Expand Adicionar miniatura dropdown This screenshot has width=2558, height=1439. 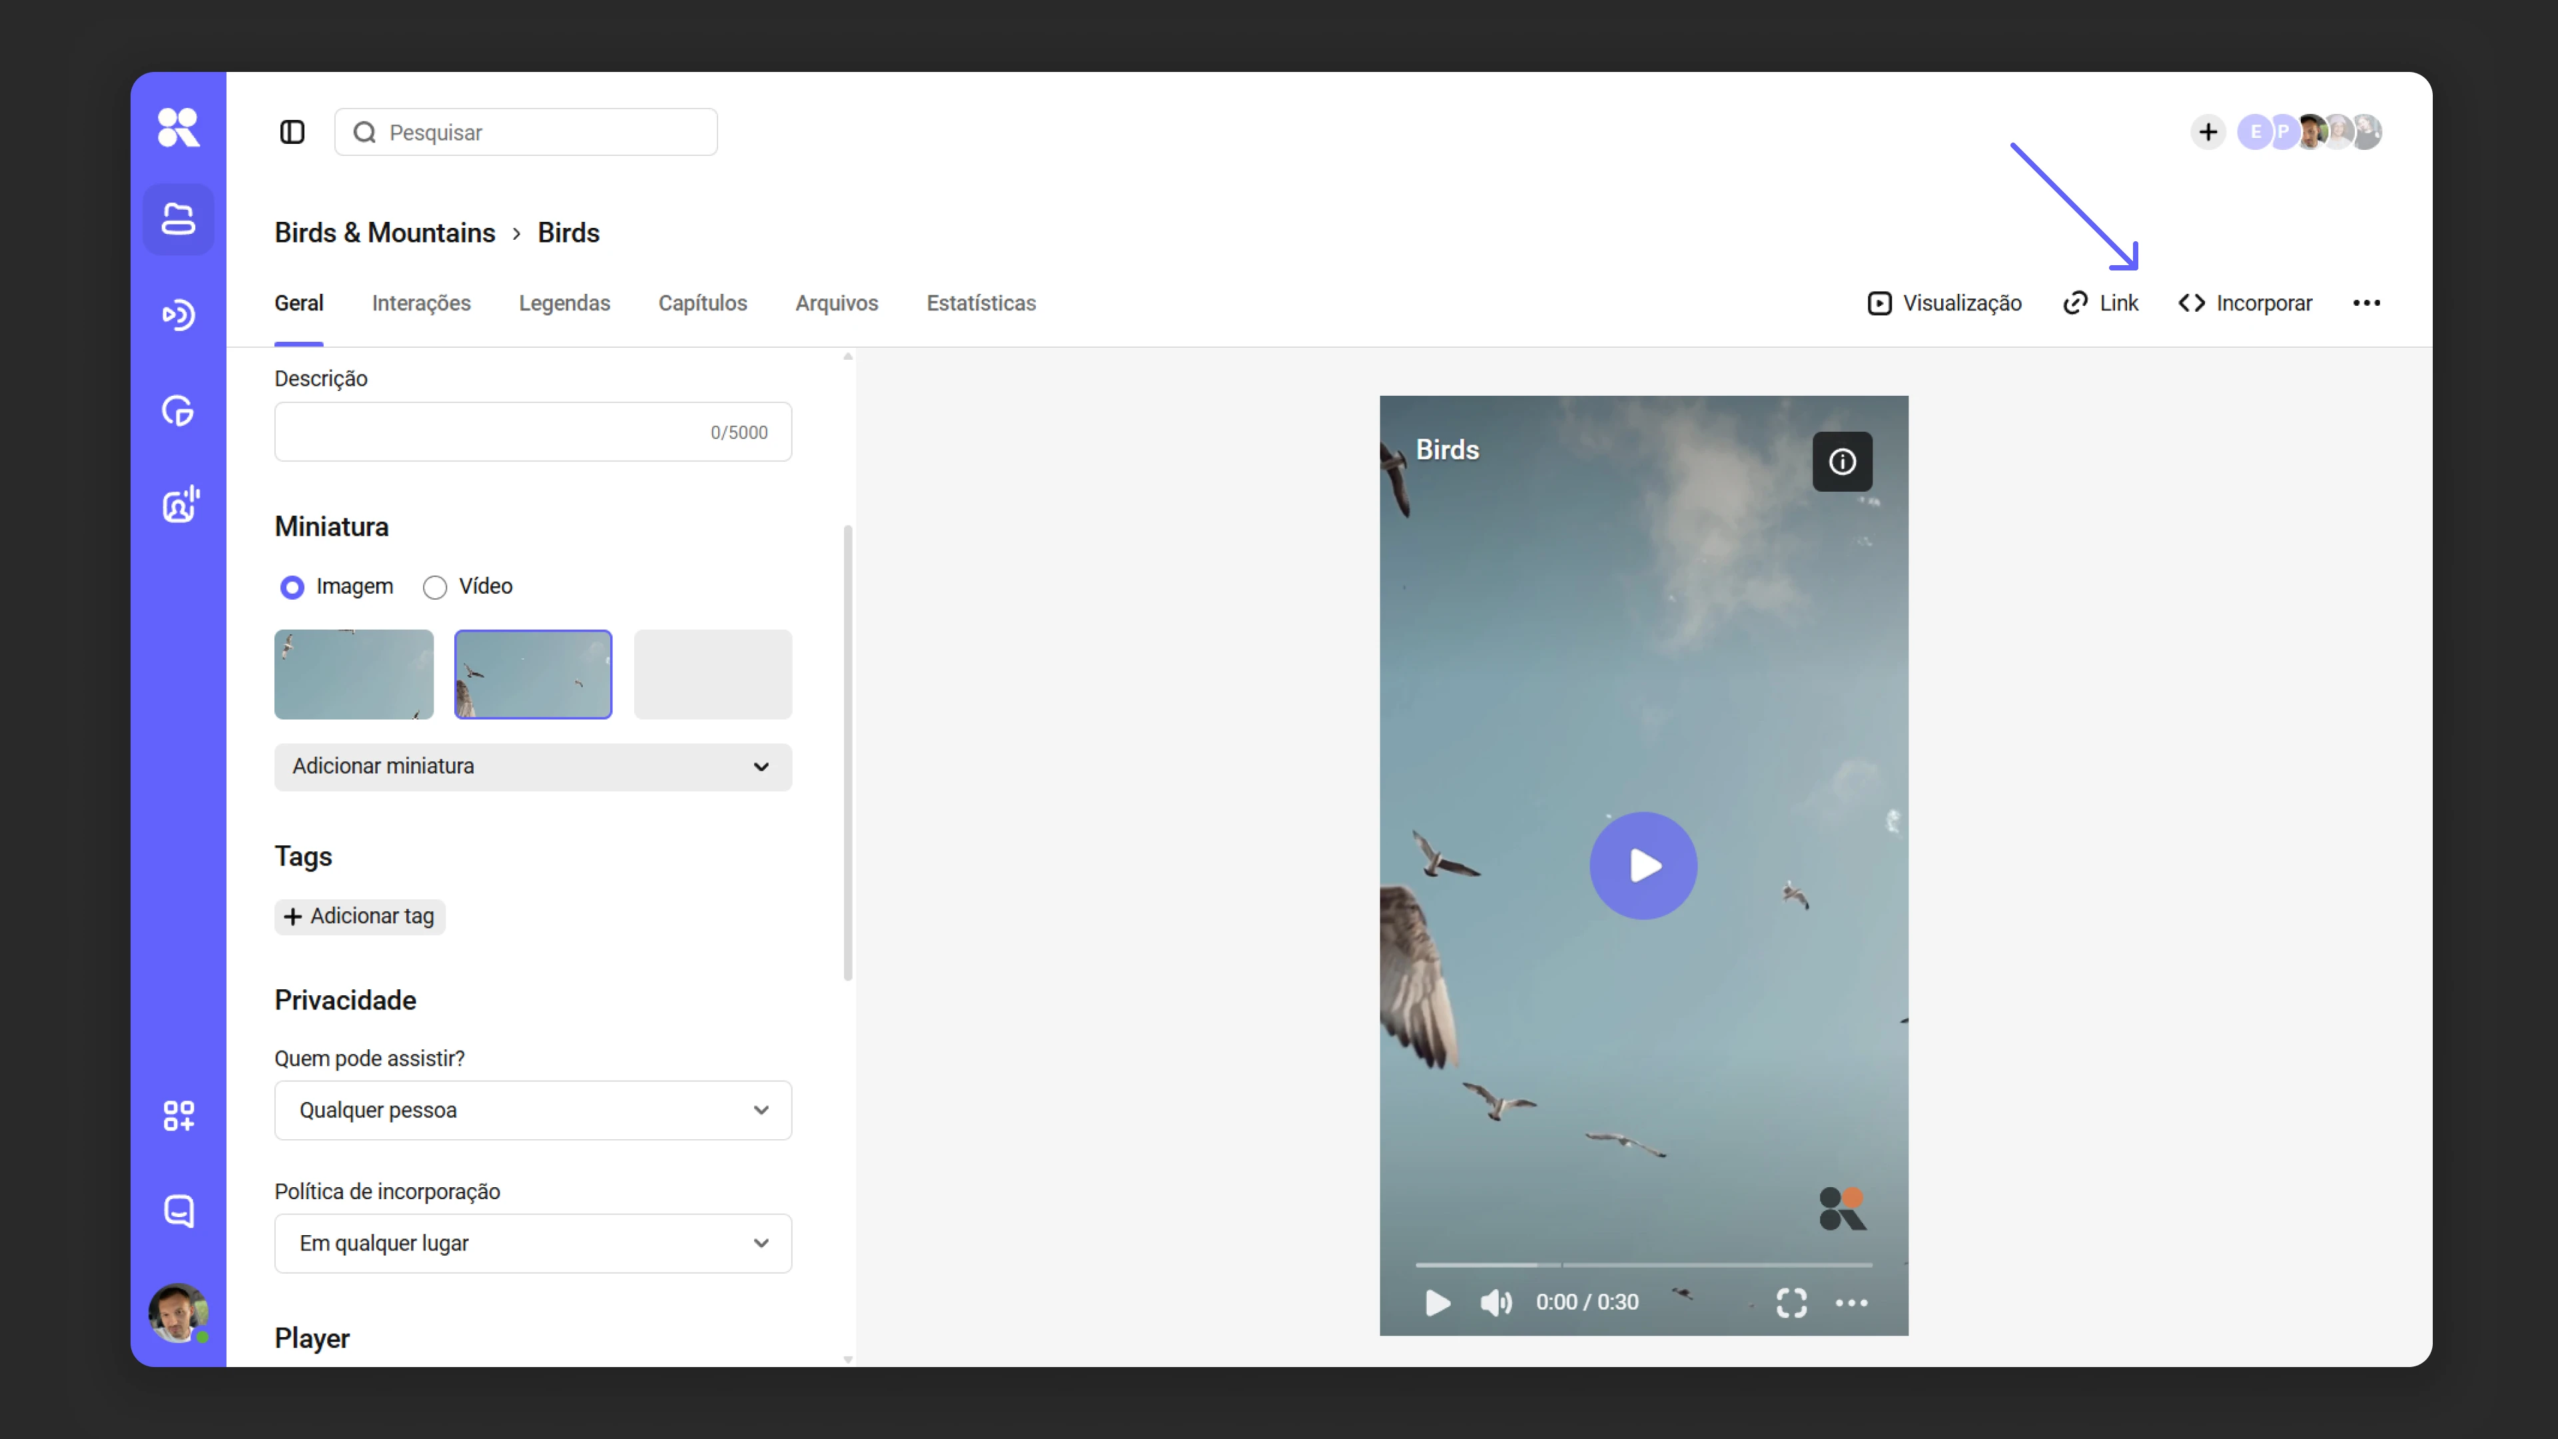click(532, 767)
